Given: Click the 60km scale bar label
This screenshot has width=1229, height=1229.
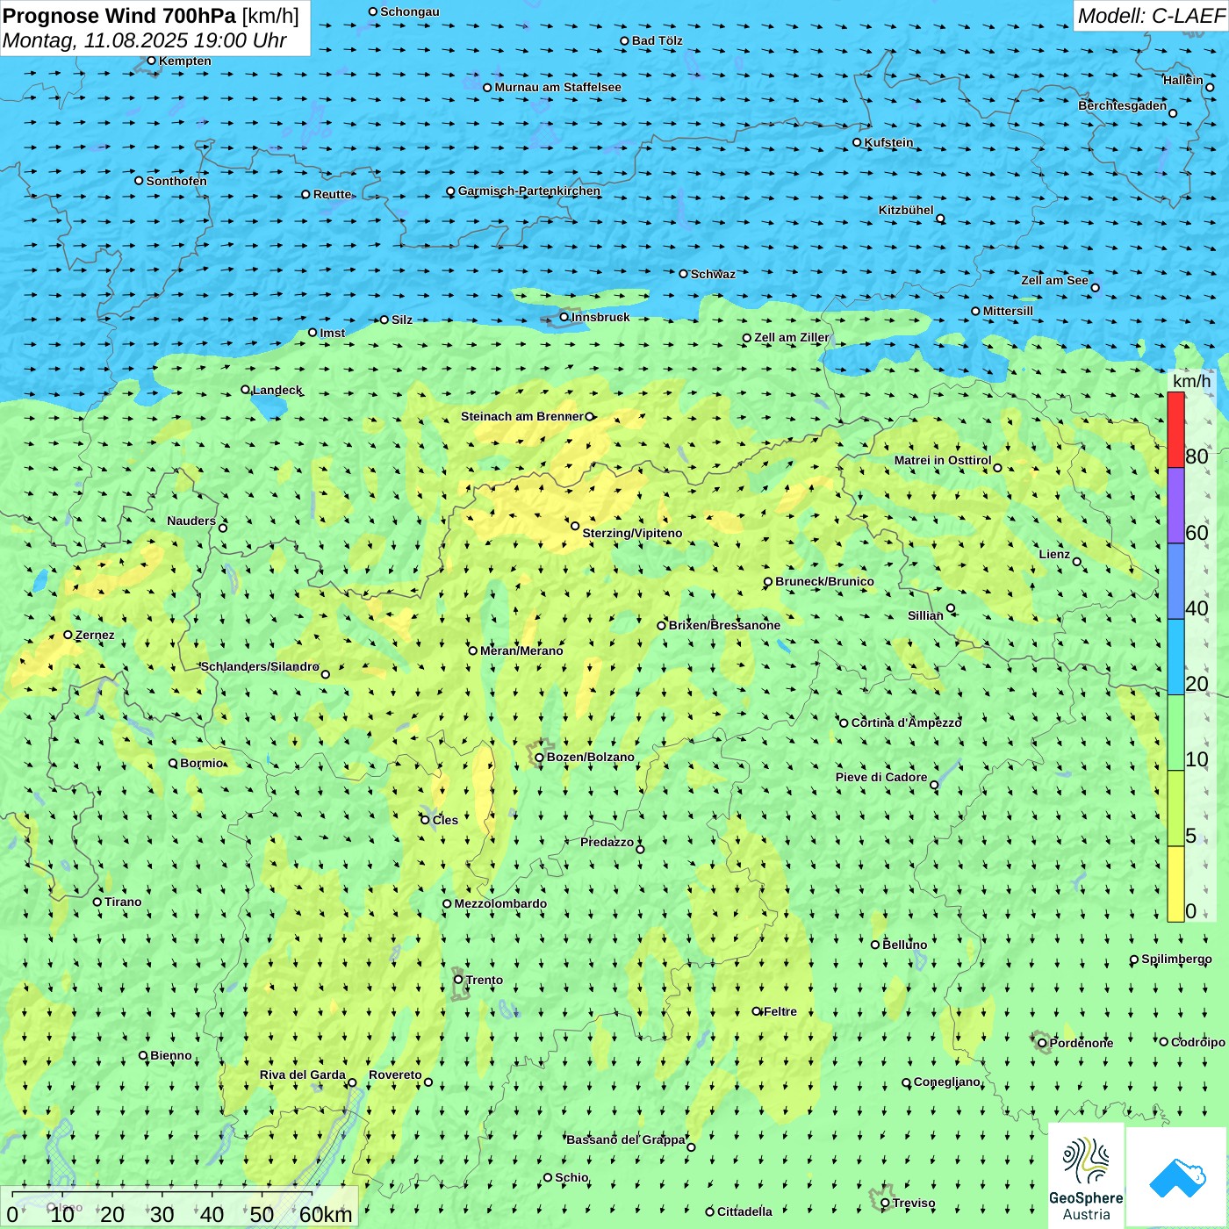Looking at the screenshot, I should (326, 1214).
